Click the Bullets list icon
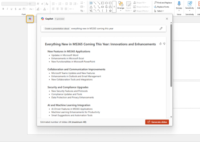 click(x=53, y=4)
